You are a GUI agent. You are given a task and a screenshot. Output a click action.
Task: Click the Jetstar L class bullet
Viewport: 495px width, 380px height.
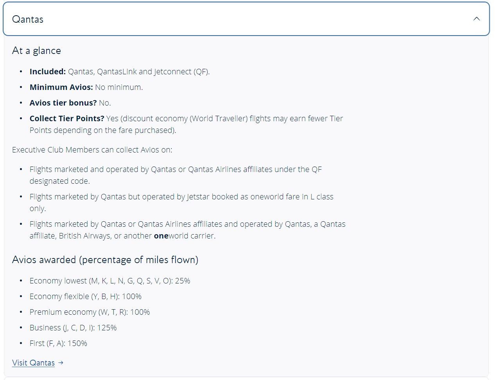point(181,197)
